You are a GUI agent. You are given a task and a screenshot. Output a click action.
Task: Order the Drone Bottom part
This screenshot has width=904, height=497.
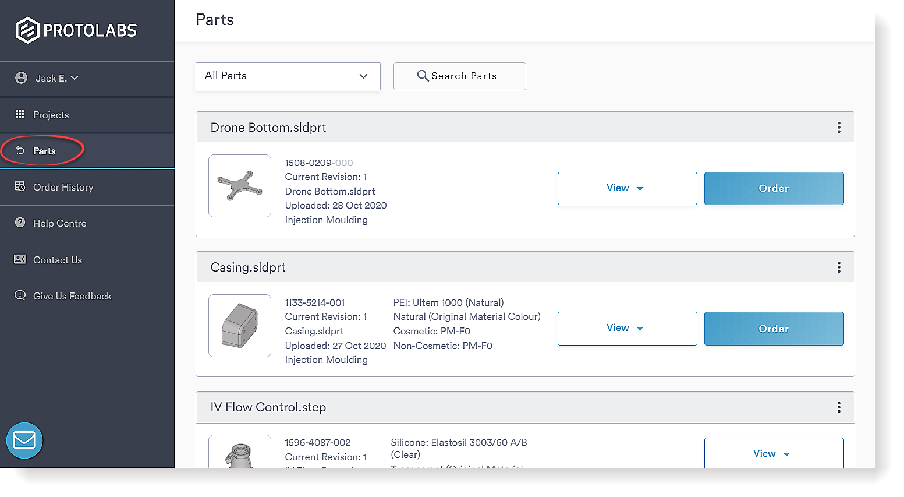coord(774,188)
